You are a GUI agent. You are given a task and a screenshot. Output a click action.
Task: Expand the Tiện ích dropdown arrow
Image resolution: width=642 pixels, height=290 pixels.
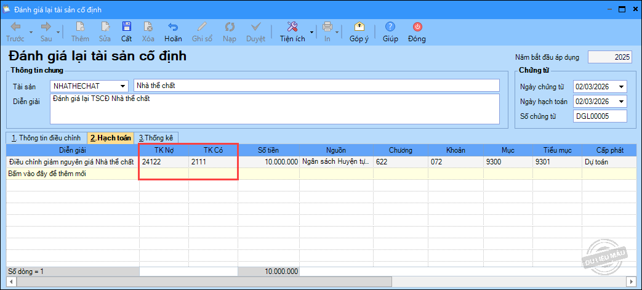[311, 32]
